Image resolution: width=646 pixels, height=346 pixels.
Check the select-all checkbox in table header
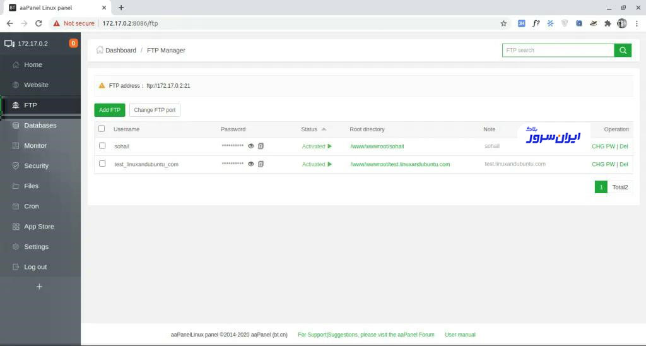(102, 129)
